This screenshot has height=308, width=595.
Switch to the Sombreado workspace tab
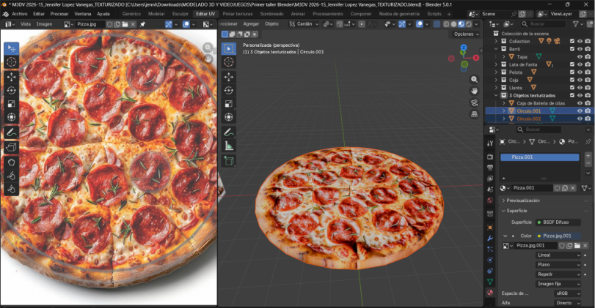tap(271, 14)
